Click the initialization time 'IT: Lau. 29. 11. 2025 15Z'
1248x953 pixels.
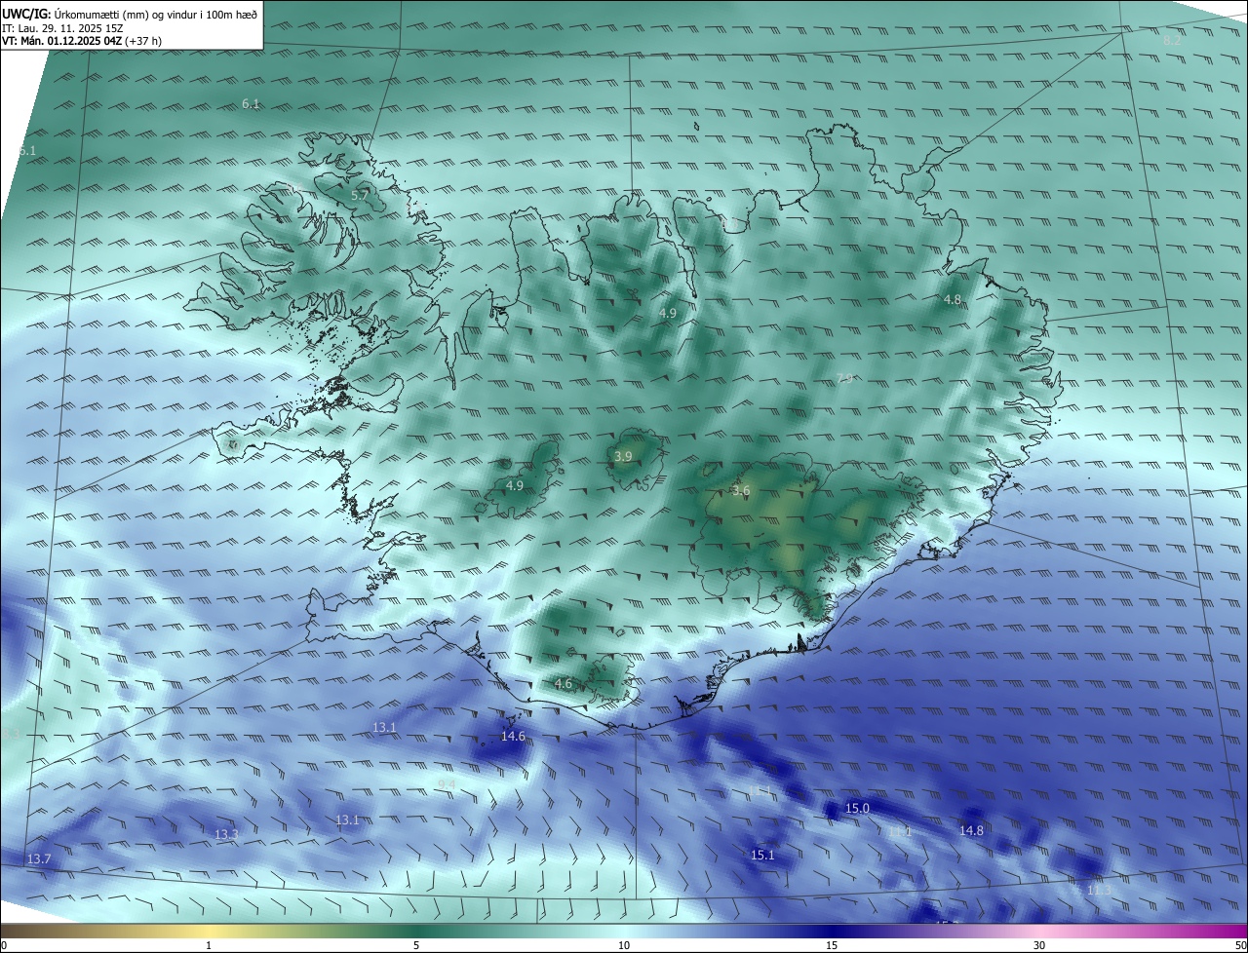62,28
